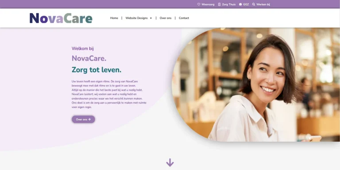Click the purple down arrow below the hero
Viewport: 340px width, 170px height.
pos(170,162)
